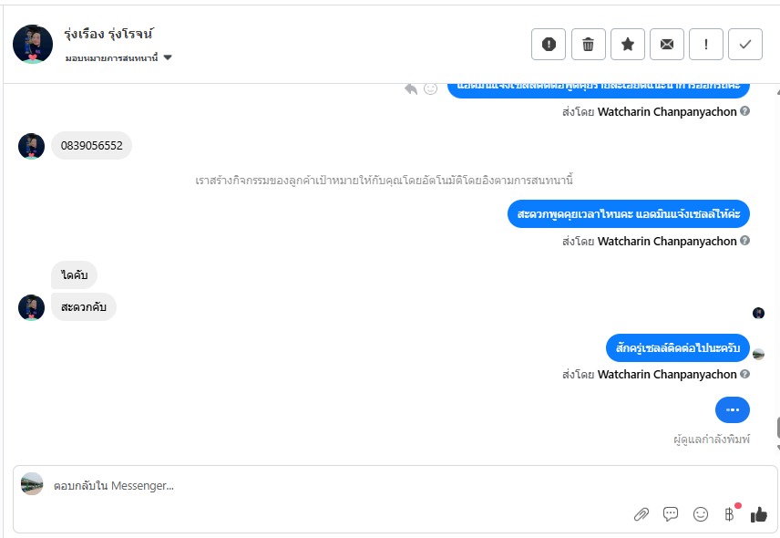This screenshot has height=538, width=780.
Task: Open รุ่งเรือง รุ่งโรจน์ profile name in header
Action: click(x=108, y=35)
